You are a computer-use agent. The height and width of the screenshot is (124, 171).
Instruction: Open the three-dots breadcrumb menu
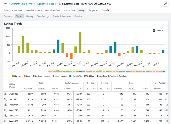[5, 4]
